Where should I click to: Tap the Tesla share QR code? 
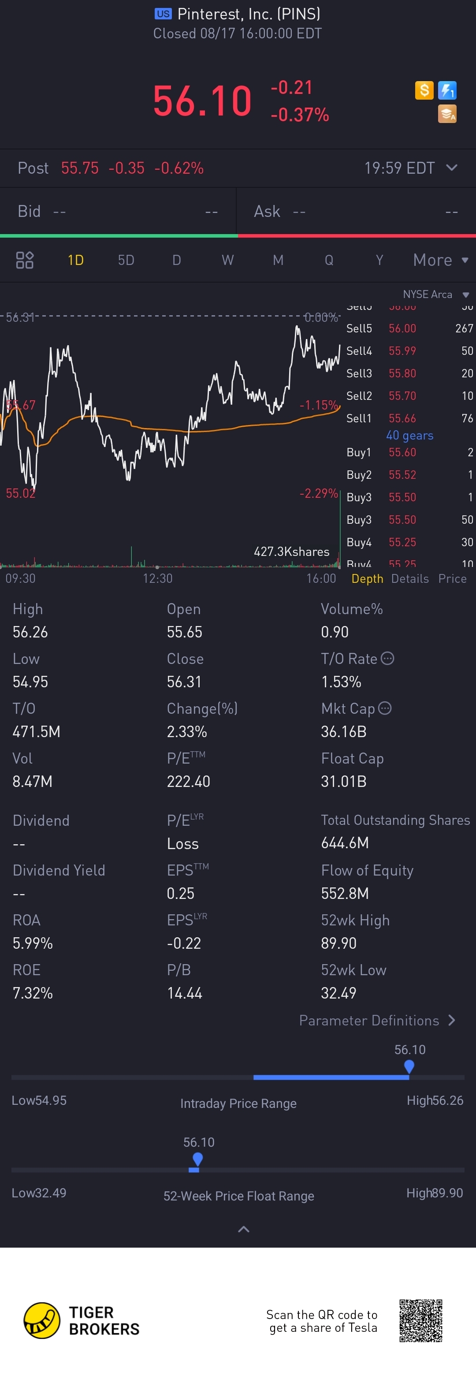click(421, 1321)
